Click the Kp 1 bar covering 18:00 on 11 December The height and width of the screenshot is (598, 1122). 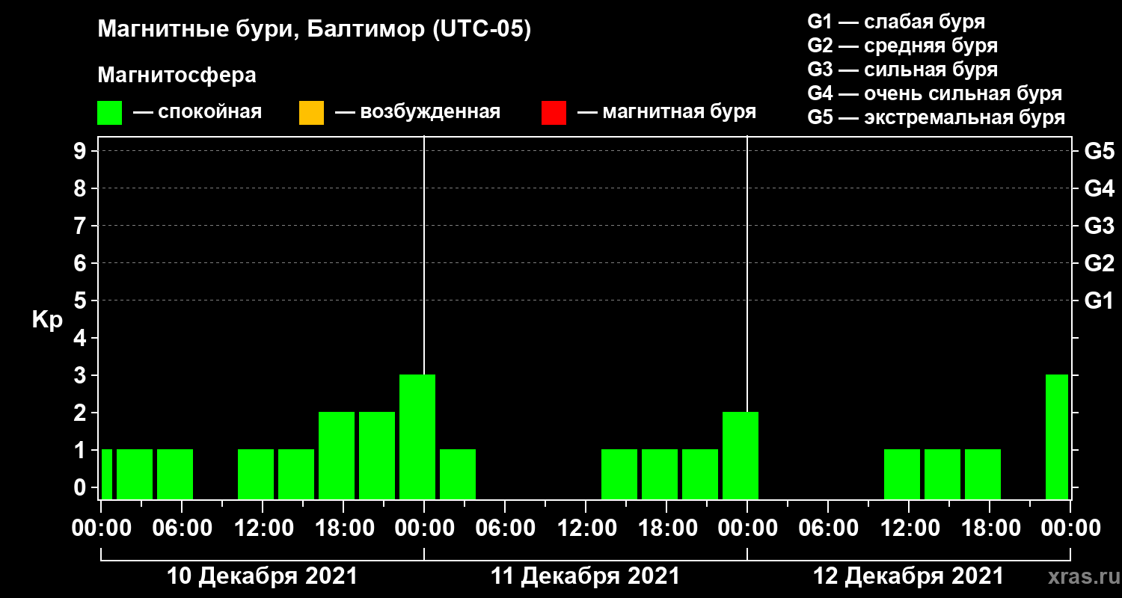[x=660, y=474]
